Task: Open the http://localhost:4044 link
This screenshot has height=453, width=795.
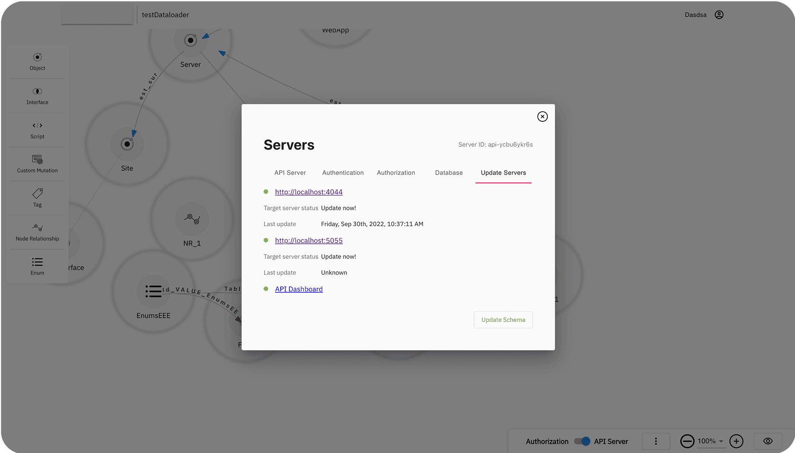Action: (x=309, y=192)
